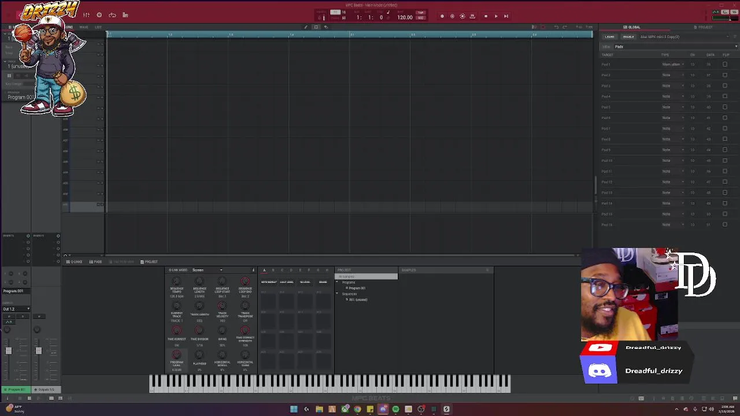This screenshot has height=416, width=740.
Task: Tick the Flip checkbox for Pad 16
Action: tap(725, 225)
